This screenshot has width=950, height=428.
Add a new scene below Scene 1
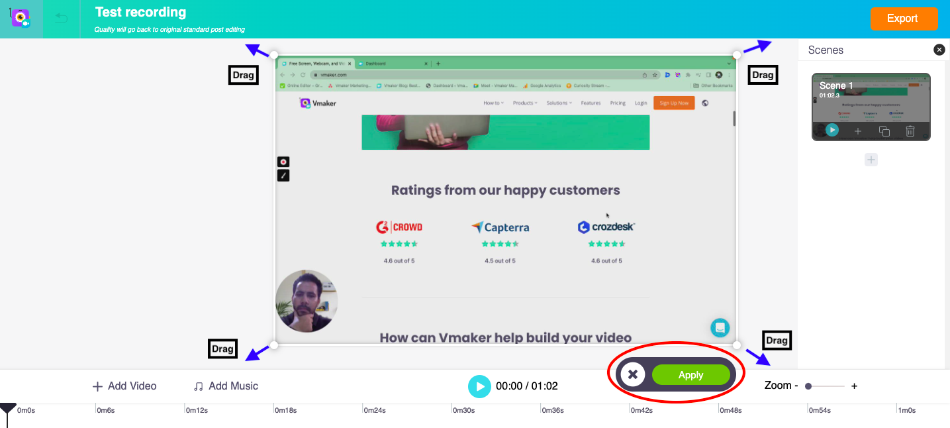point(871,160)
